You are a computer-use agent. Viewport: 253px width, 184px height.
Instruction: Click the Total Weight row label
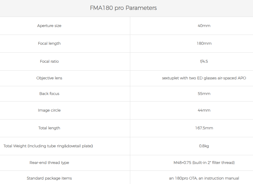(48, 146)
